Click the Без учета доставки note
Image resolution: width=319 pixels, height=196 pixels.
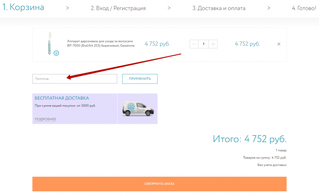pos(272,165)
